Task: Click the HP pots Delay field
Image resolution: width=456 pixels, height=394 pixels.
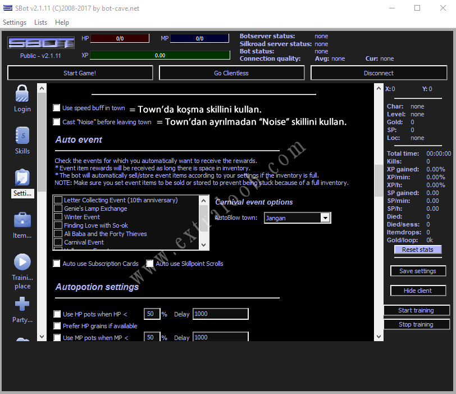Action: (221, 314)
